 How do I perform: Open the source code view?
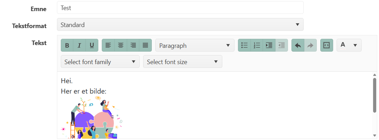point(327,45)
